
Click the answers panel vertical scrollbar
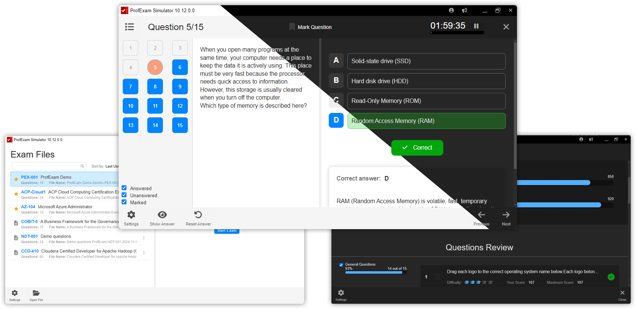(515, 106)
